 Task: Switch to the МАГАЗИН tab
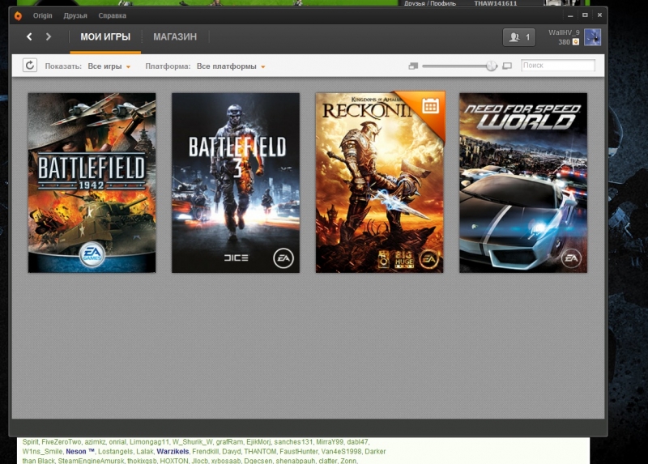(x=175, y=36)
